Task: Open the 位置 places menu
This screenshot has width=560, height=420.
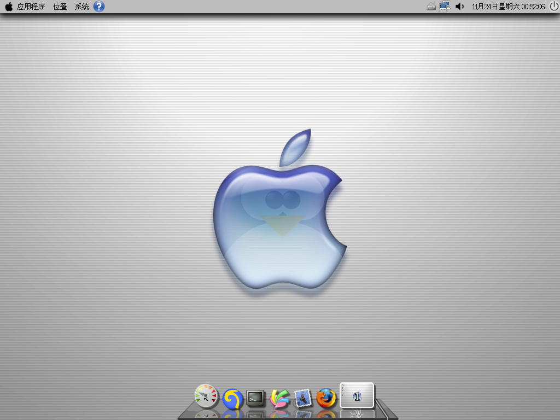Action: point(60,7)
